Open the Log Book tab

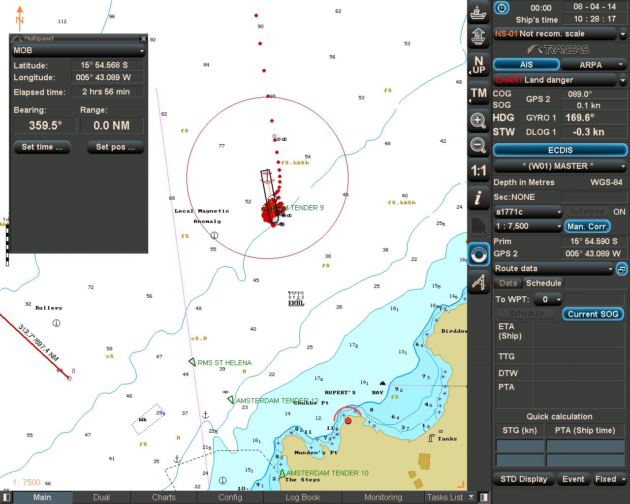click(x=303, y=497)
